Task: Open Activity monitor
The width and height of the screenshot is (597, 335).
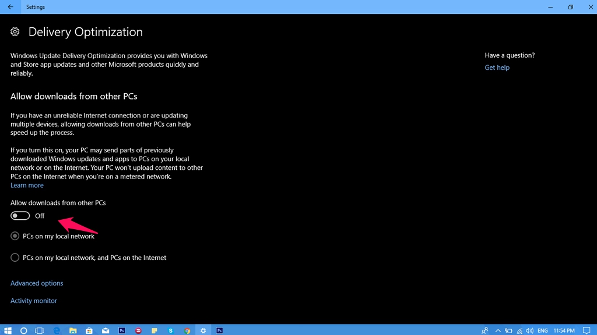Action: 33,301
